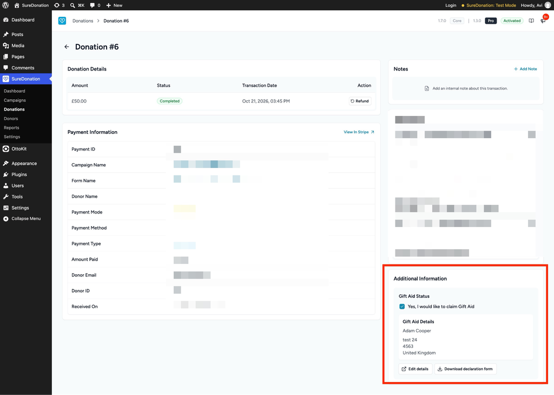Go to the SureDonation Campaigns submenu
Image resolution: width=554 pixels, height=395 pixels.
click(x=15, y=100)
